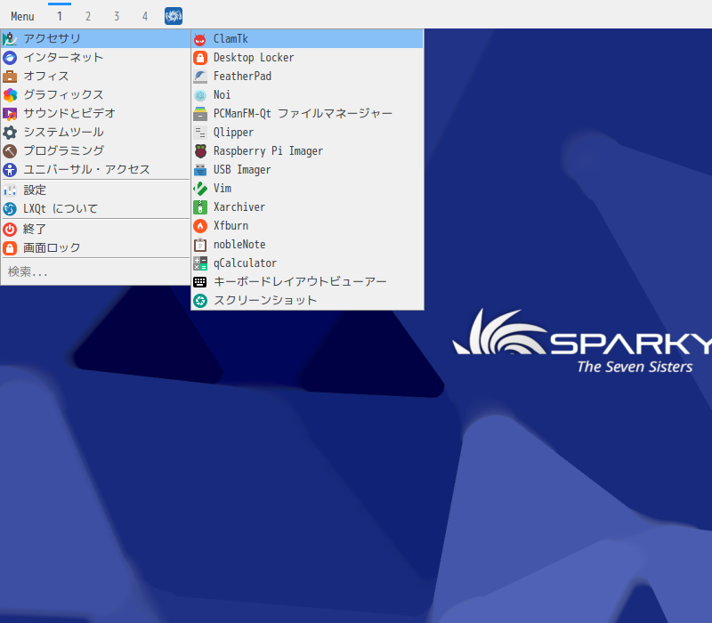Click the Xfburn flame icon
Viewport: 712px width, 623px height.
(200, 226)
